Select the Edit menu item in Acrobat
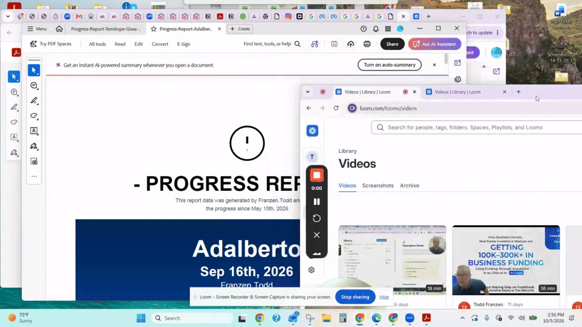The image size is (582, 327). [139, 44]
